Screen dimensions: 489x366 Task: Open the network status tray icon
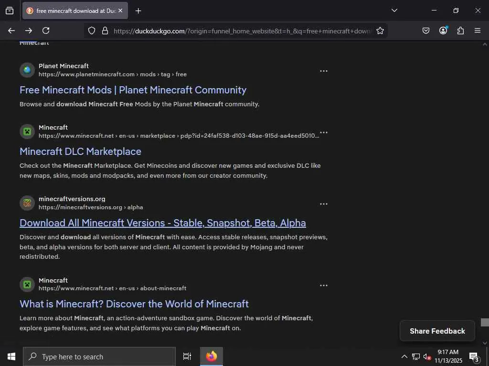pyautogui.click(x=416, y=356)
